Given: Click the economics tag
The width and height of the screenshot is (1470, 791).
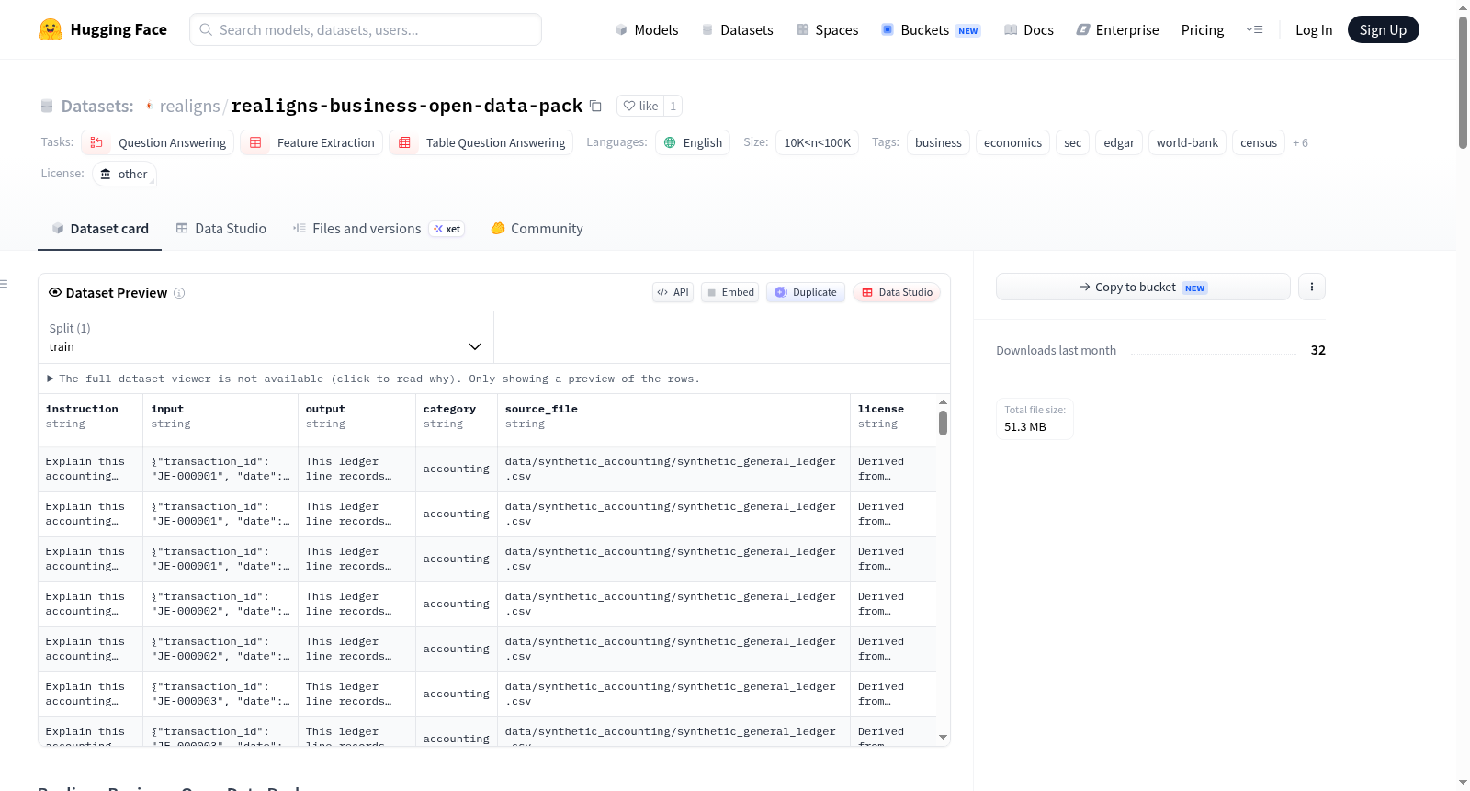Looking at the screenshot, I should pos(1012,142).
